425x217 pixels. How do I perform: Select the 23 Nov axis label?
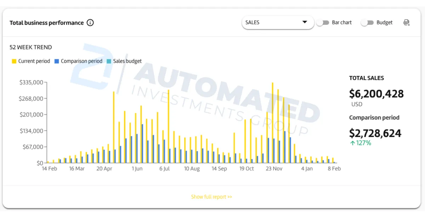pos(274,169)
